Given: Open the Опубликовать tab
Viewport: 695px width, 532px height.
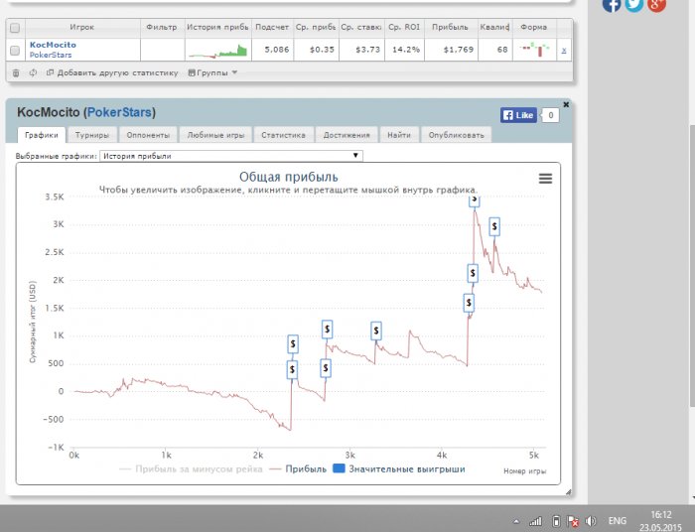Looking at the screenshot, I should pyautogui.click(x=456, y=135).
